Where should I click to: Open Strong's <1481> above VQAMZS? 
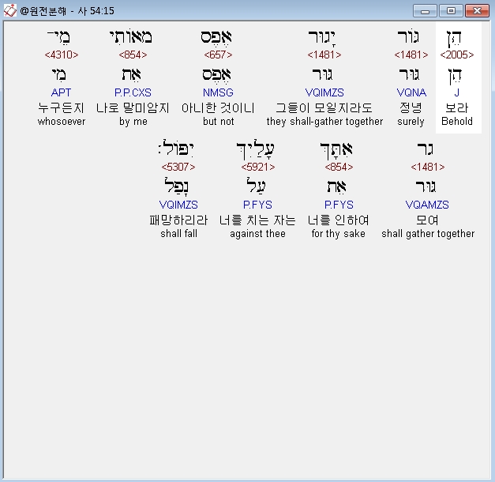click(x=428, y=168)
